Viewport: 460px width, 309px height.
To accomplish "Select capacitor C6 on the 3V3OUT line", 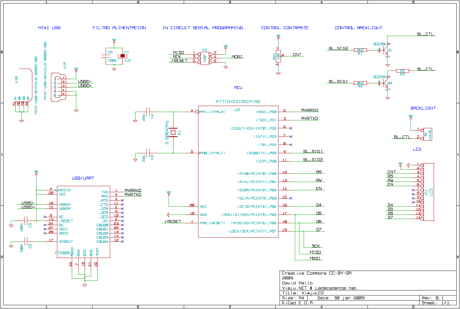I will [26, 241].
